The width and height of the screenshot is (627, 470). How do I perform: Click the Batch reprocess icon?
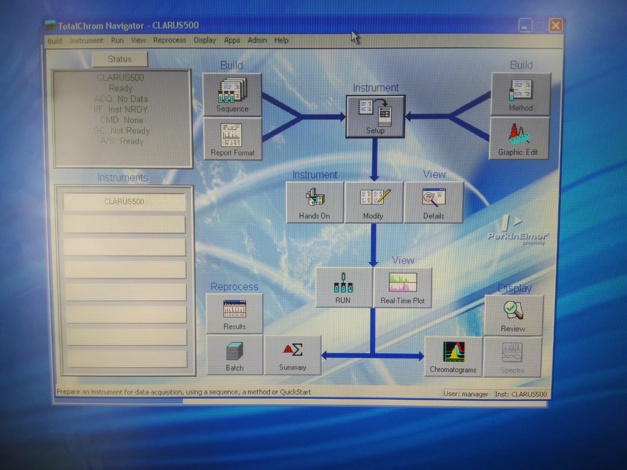click(234, 355)
